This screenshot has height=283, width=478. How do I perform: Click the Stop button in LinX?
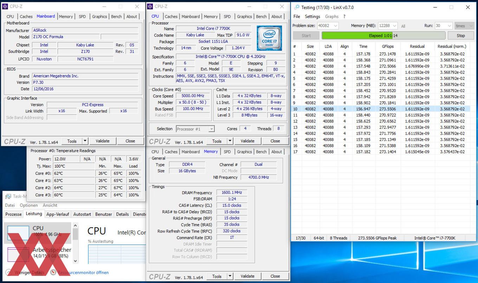pyautogui.click(x=460, y=36)
